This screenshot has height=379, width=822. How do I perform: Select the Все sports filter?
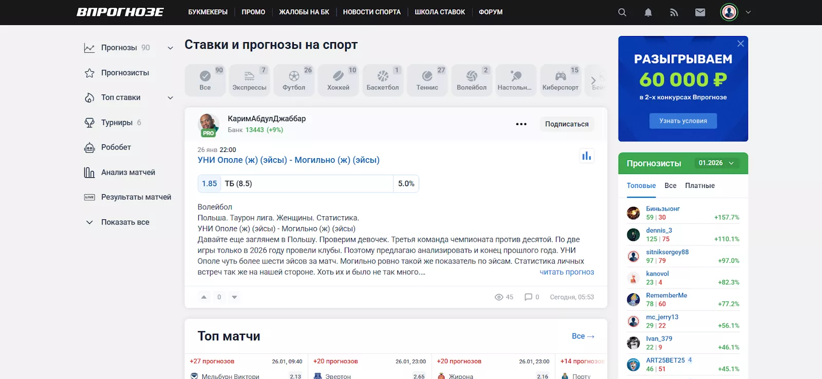pyautogui.click(x=205, y=80)
